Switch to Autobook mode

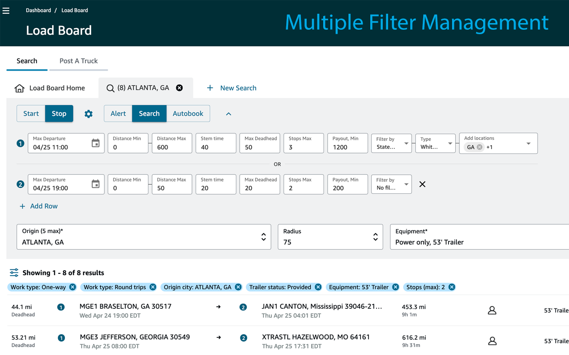click(188, 114)
